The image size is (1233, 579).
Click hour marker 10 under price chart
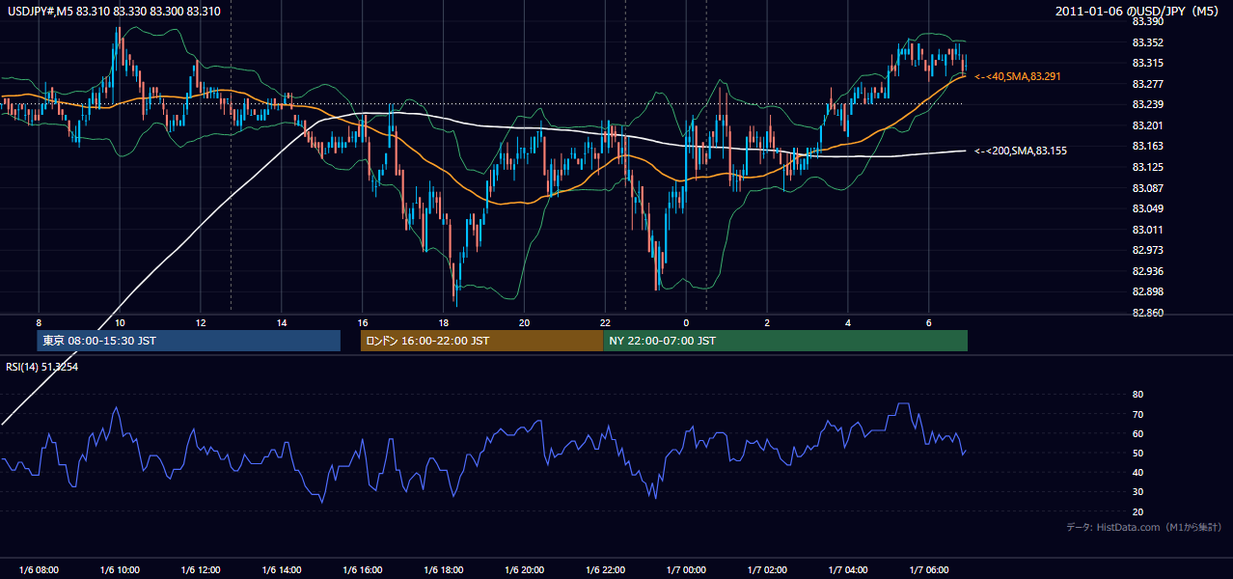click(x=120, y=322)
